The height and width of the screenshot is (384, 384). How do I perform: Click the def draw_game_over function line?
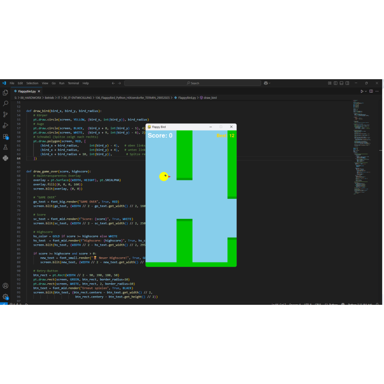click(x=59, y=171)
